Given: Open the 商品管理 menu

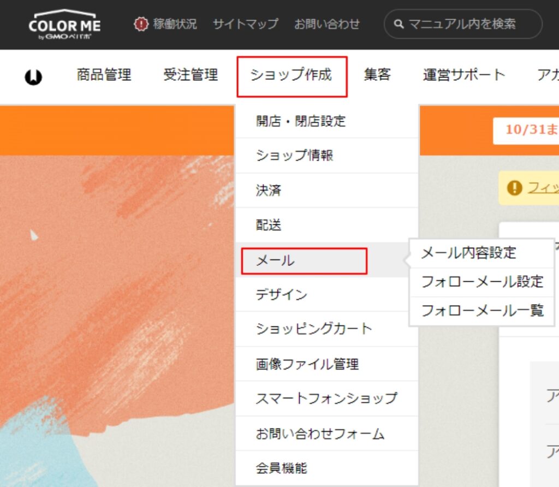Looking at the screenshot, I should pyautogui.click(x=104, y=75).
